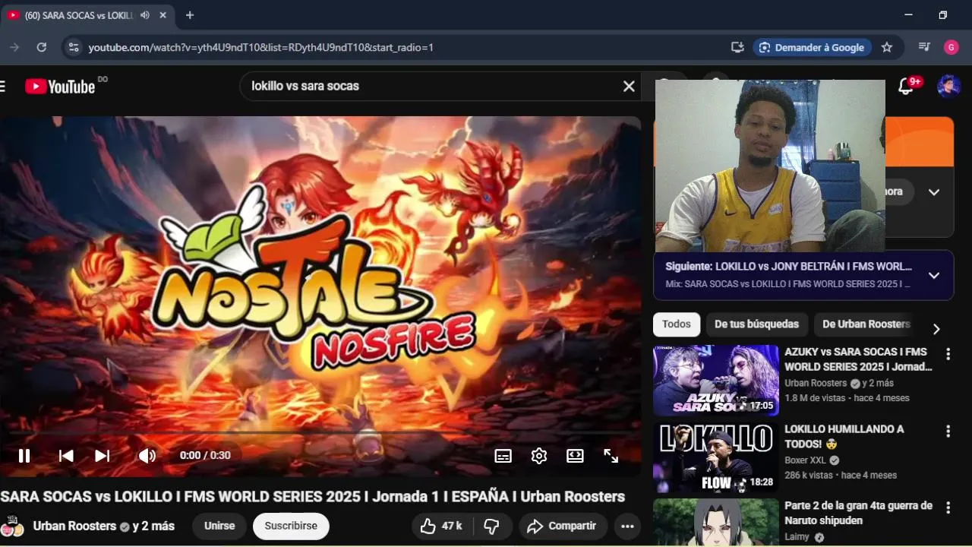Dislike the video

(x=491, y=526)
